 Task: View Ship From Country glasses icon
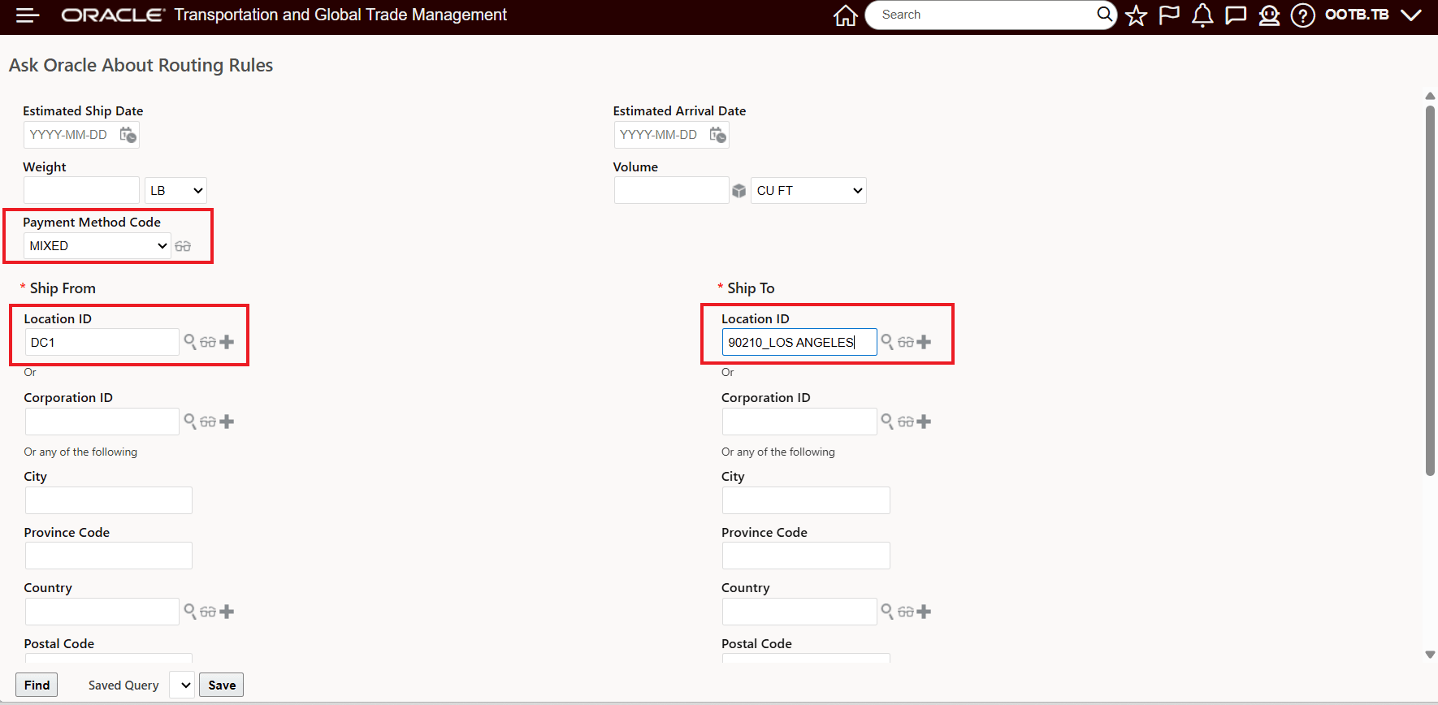pyautogui.click(x=208, y=612)
